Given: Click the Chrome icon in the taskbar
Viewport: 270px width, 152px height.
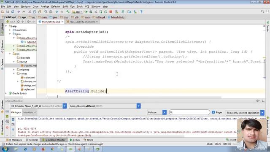Looking at the screenshot, I should coord(52,149).
